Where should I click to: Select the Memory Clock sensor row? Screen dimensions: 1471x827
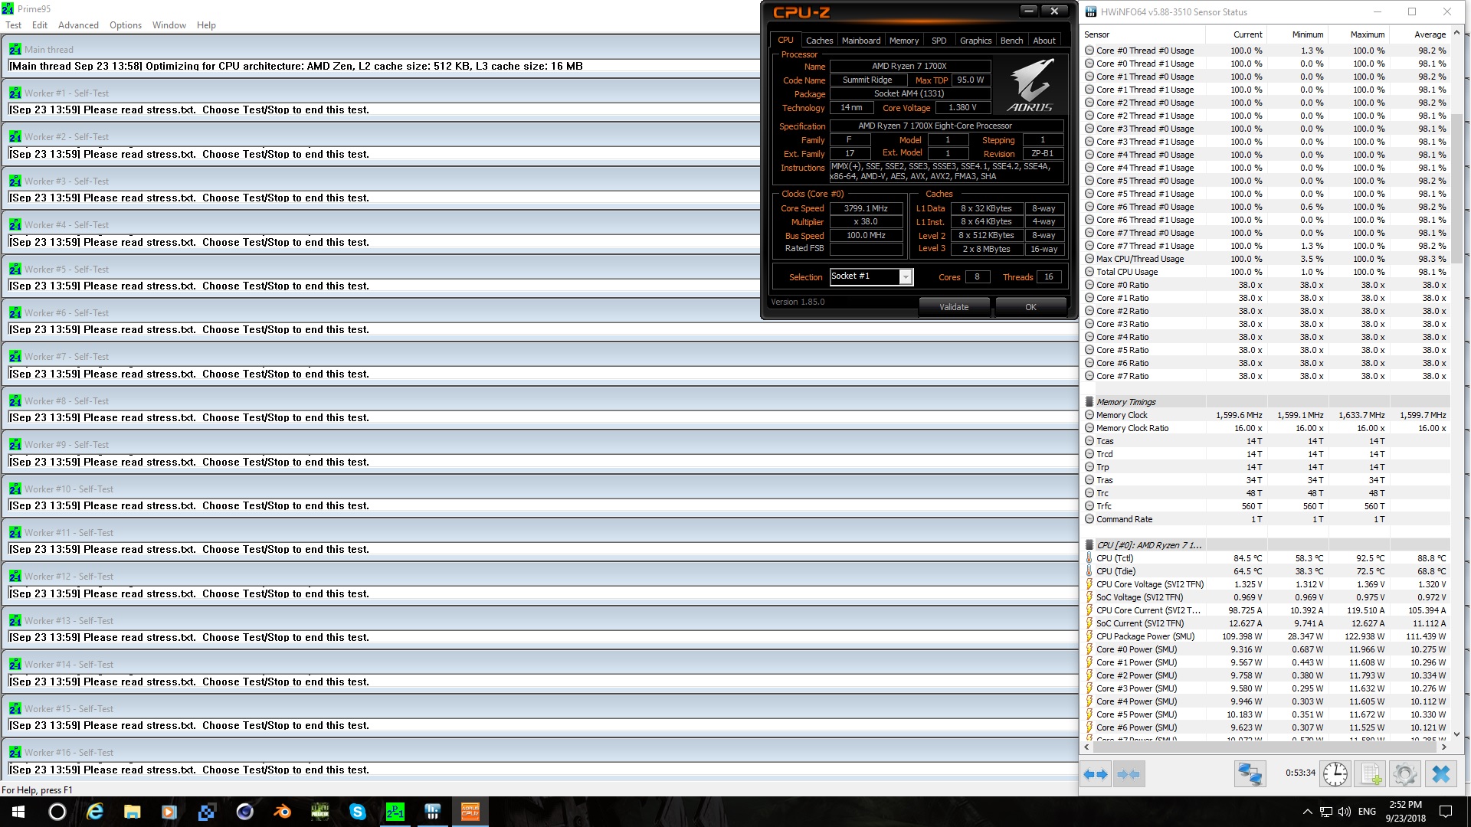(x=1265, y=415)
